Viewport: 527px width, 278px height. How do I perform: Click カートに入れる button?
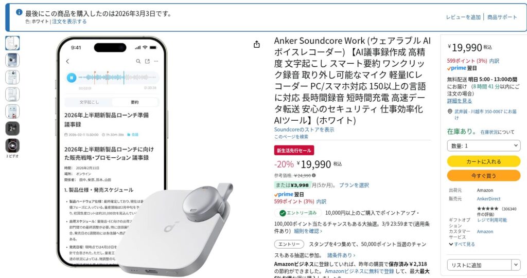(x=484, y=161)
